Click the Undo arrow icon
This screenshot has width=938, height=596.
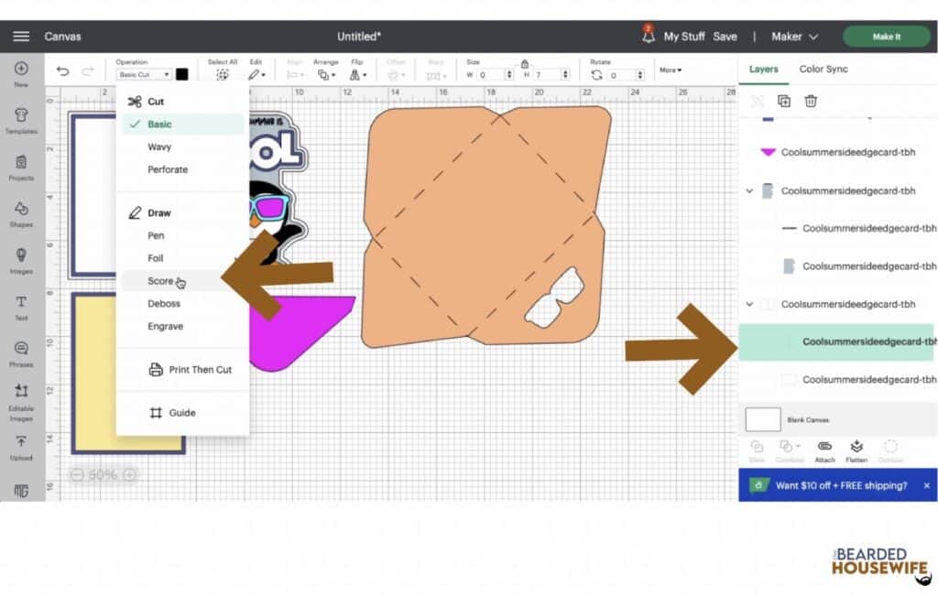(62, 72)
